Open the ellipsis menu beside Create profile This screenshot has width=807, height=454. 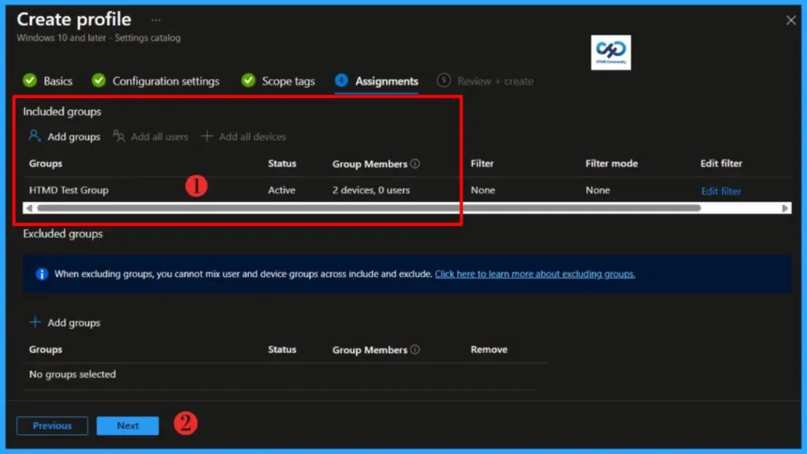(x=156, y=20)
